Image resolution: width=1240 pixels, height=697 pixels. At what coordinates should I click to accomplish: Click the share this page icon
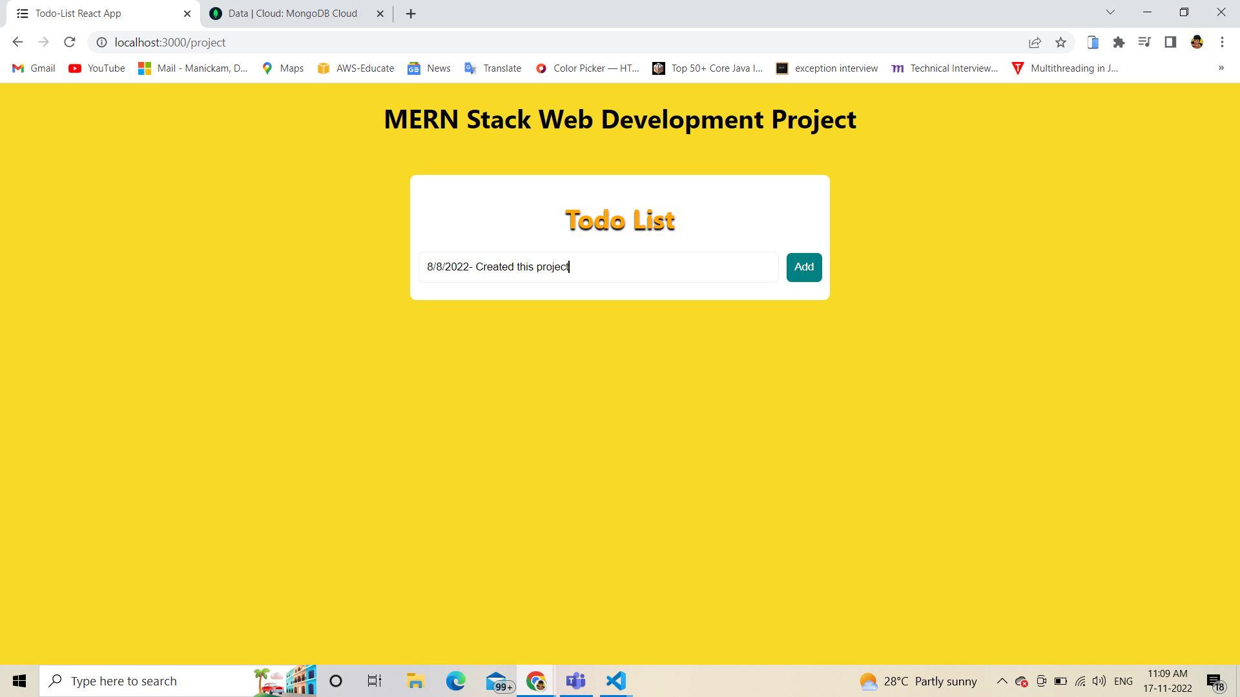coord(1035,42)
